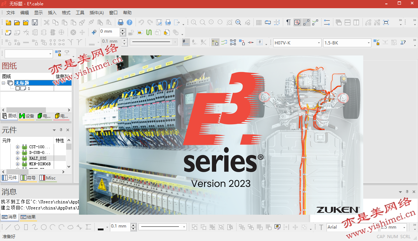Toggle the diagonal connection line mode button

[306, 22]
